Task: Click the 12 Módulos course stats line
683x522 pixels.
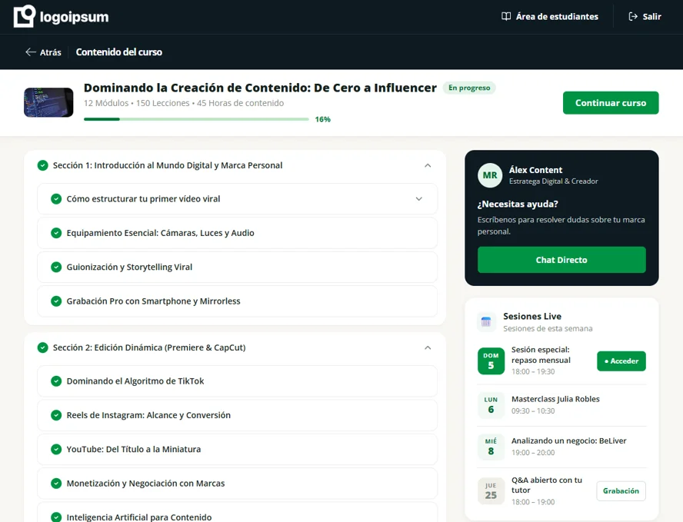Action: tap(184, 103)
